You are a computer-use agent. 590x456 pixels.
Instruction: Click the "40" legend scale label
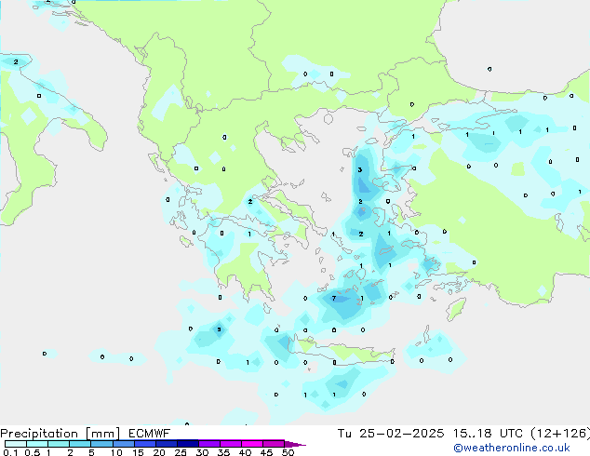pyautogui.click(x=245, y=452)
